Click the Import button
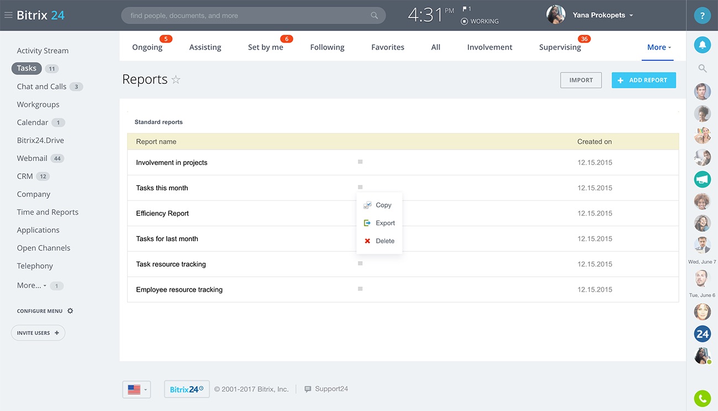This screenshot has height=411, width=718. click(x=580, y=80)
